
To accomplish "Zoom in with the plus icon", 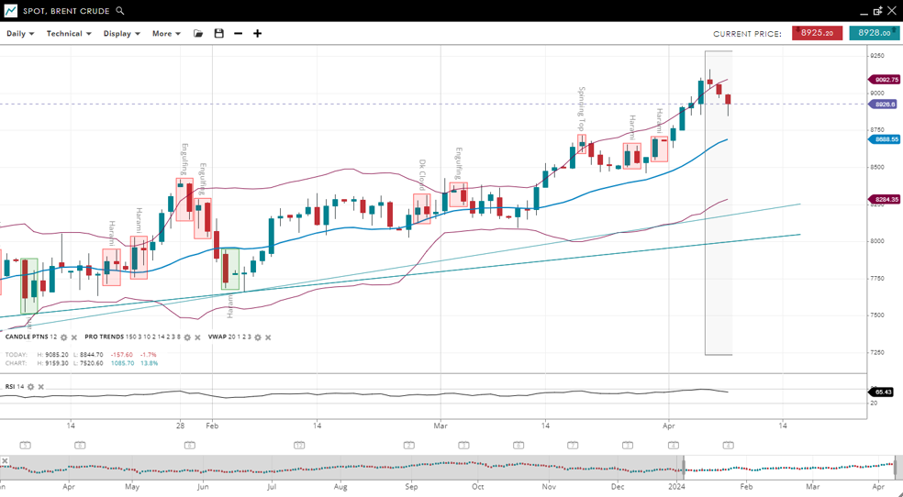I will (258, 34).
